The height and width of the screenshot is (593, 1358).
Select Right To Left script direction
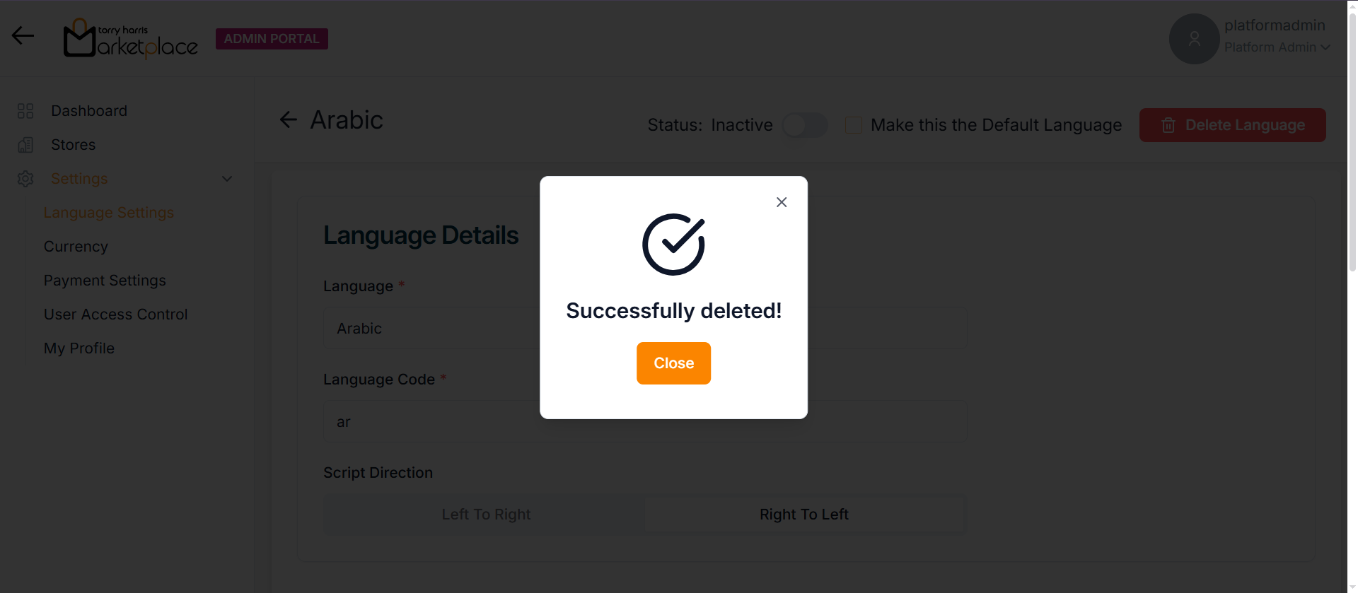[x=804, y=515]
